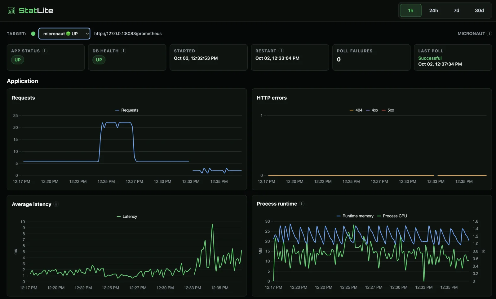Screen dimensions: 496x299
Task: Toggle the Latency series in legend
Action: [x=127, y=216]
